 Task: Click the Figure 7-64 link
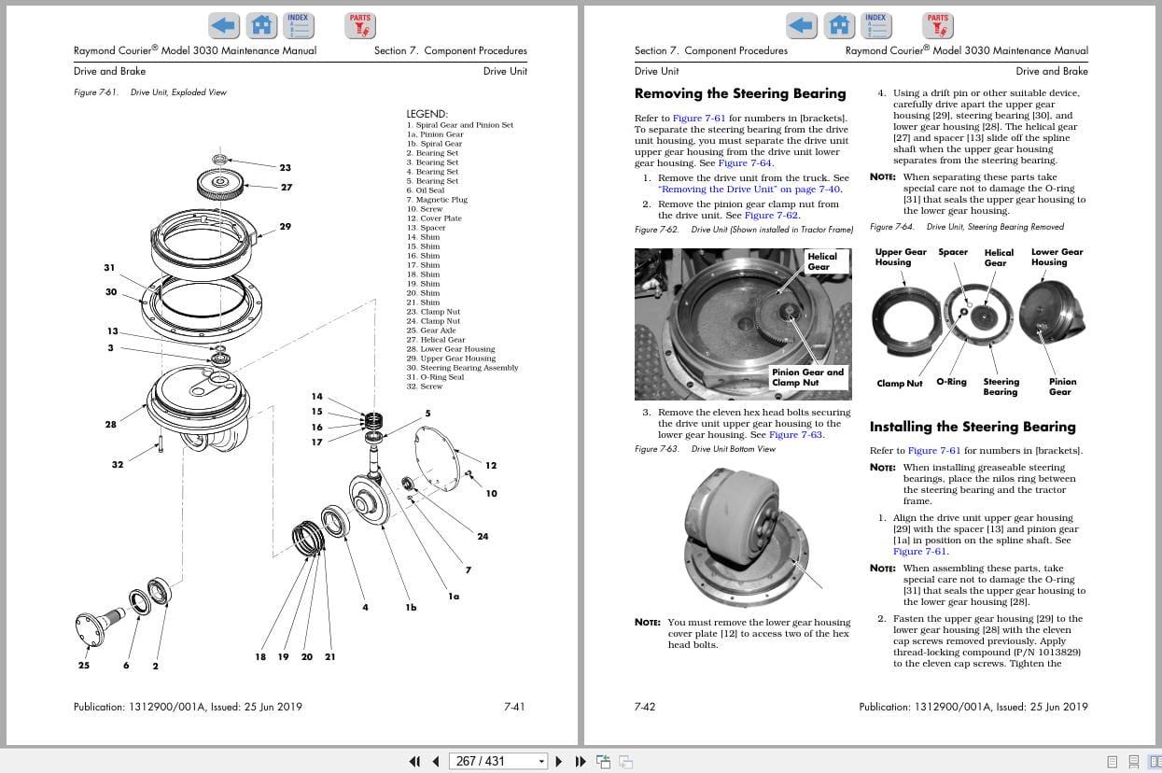745,163
